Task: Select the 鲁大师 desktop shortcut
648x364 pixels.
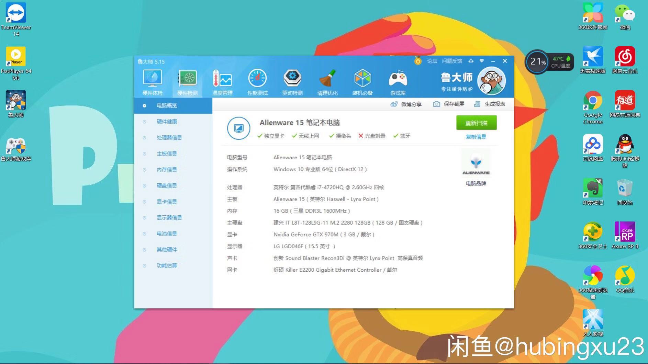Action: 16,104
